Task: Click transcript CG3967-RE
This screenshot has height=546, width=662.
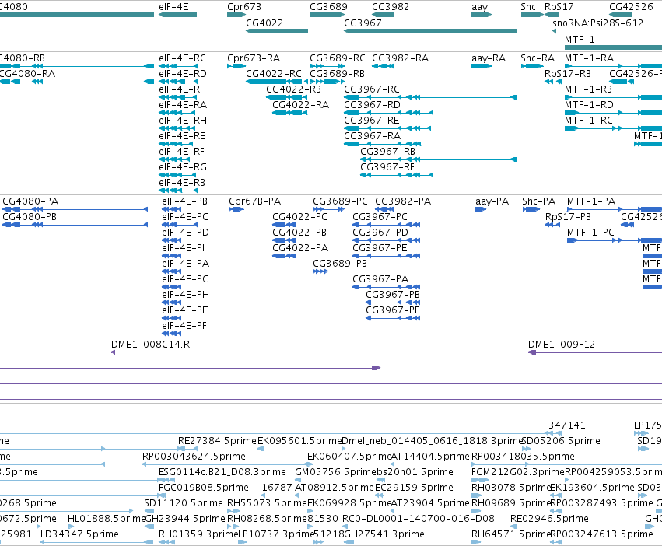Action: pyautogui.click(x=387, y=128)
